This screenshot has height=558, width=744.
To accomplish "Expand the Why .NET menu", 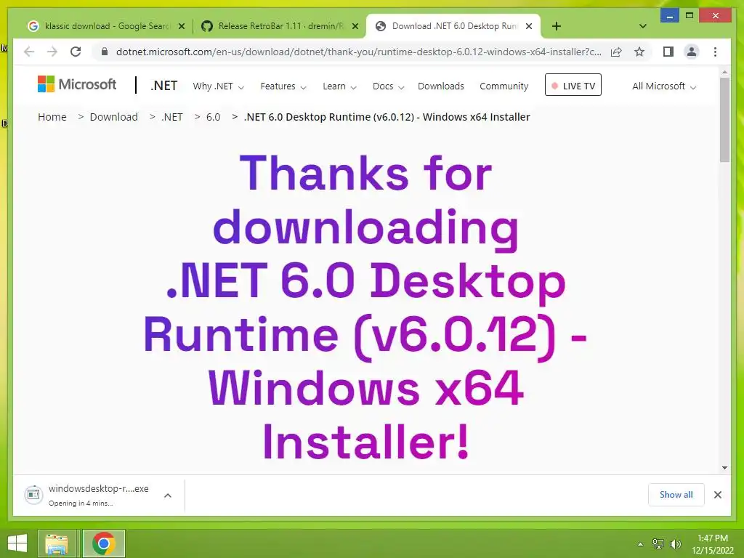I will [218, 86].
